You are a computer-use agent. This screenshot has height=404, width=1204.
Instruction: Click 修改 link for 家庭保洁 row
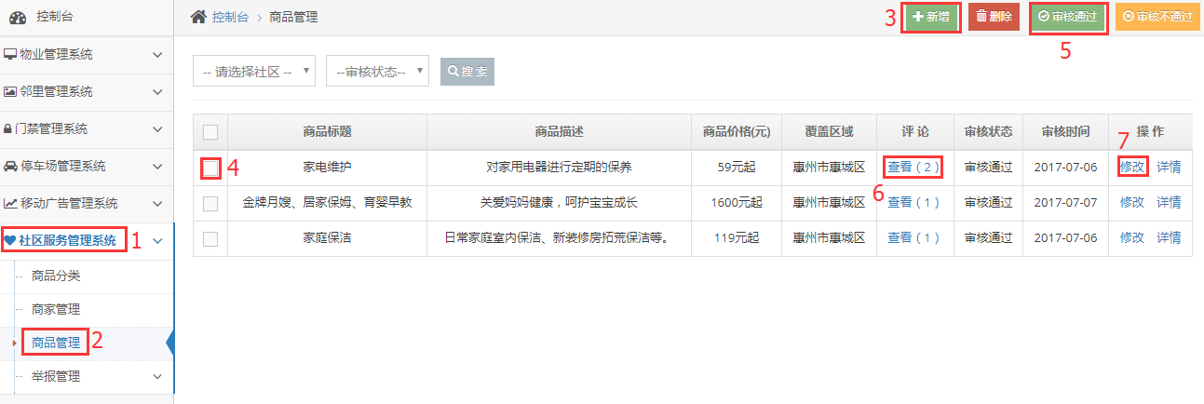[1132, 237]
